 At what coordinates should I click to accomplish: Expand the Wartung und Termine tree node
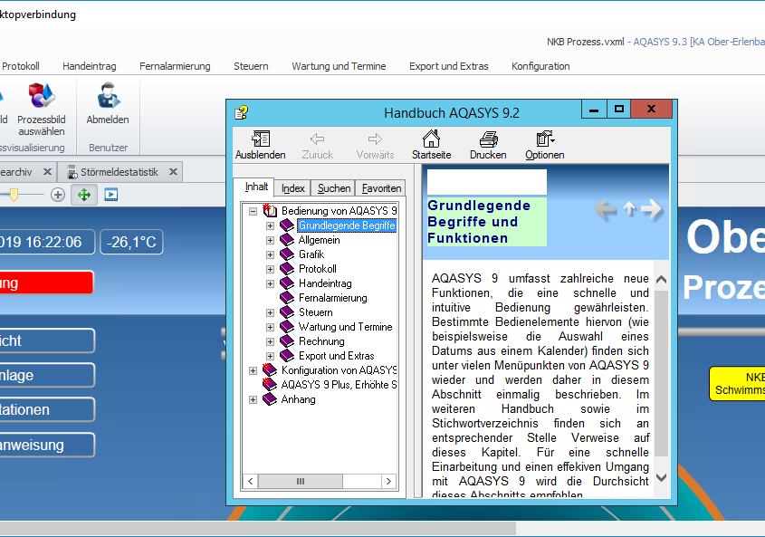click(x=270, y=327)
